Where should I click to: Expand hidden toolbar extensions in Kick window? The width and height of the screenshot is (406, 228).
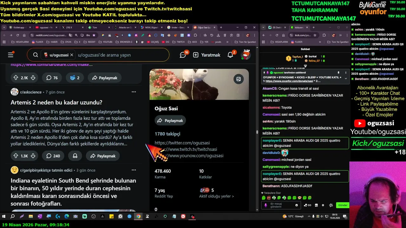pyautogui.click(x=340, y=35)
